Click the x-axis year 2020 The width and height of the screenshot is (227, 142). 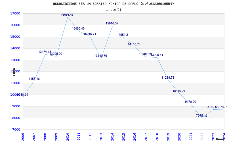click(x=180, y=137)
